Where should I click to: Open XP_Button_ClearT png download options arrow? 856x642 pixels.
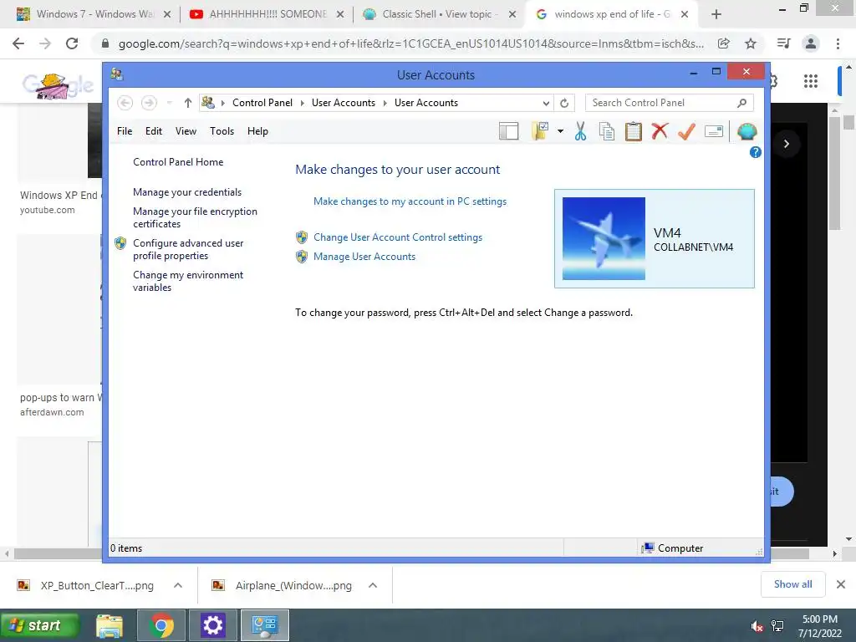[178, 585]
